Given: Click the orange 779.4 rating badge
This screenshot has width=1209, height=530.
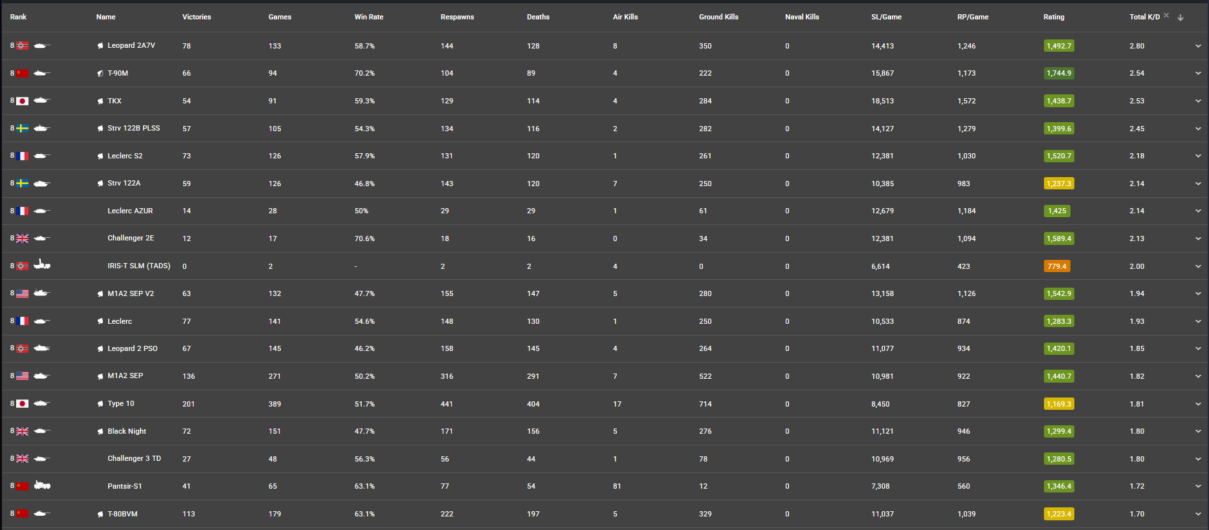Looking at the screenshot, I should pos(1057,266).
